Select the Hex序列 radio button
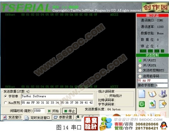169x131 pixels. (x=5, y=103)
